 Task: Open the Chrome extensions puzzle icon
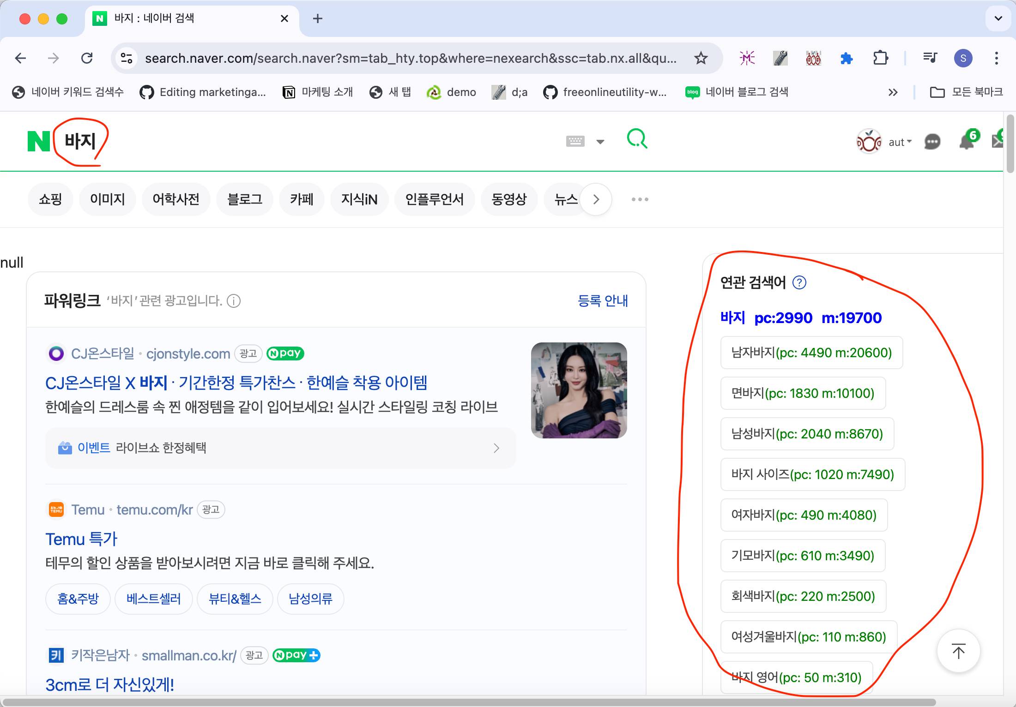click(x=881, y=58)
